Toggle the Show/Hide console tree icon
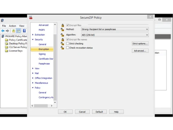The width and height of the screenshot is (173, 130). tap(18, 31)
